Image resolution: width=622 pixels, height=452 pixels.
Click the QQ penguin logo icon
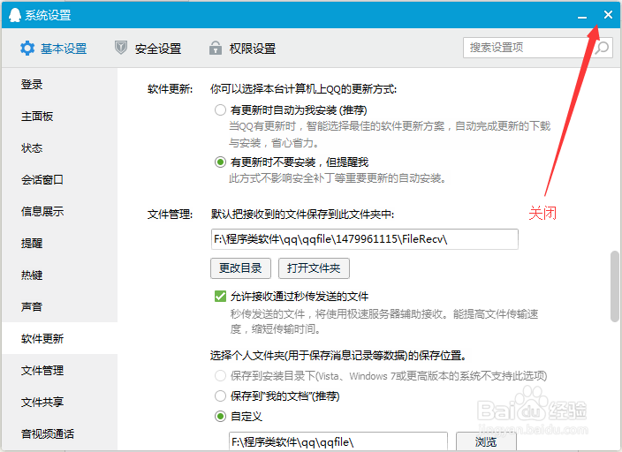[x=15, y=15]
